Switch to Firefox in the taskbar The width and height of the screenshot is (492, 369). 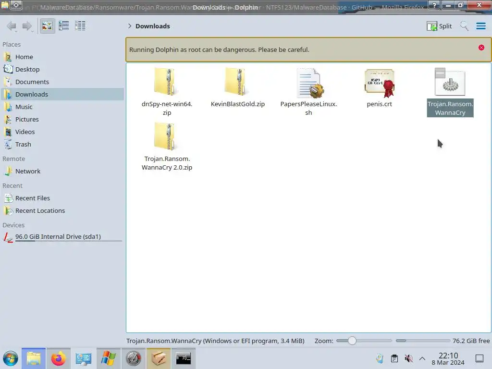coord(58,358)
